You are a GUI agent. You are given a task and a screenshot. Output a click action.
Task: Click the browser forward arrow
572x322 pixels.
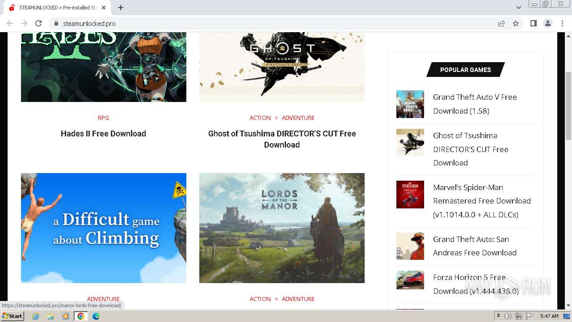(24, 23)
